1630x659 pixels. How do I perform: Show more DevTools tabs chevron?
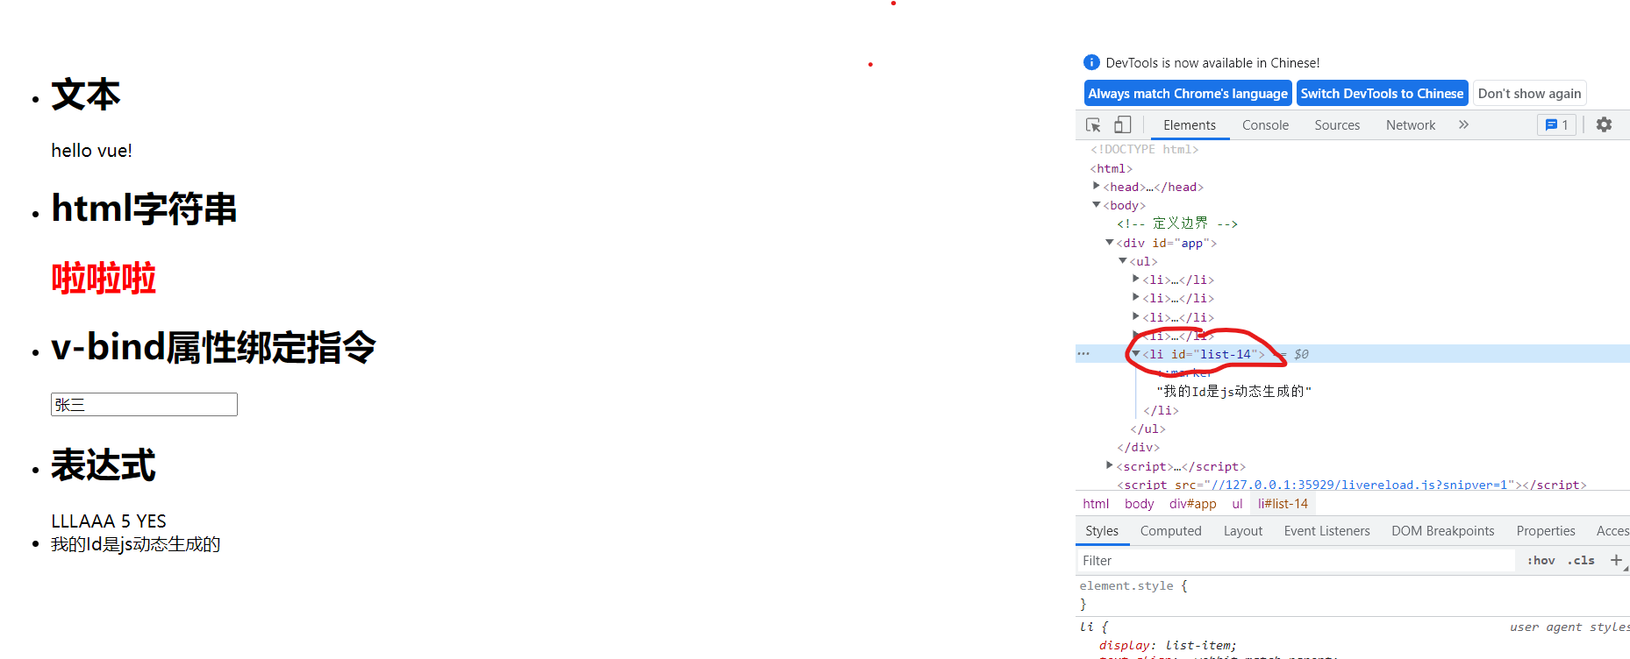pos(1463,125)
